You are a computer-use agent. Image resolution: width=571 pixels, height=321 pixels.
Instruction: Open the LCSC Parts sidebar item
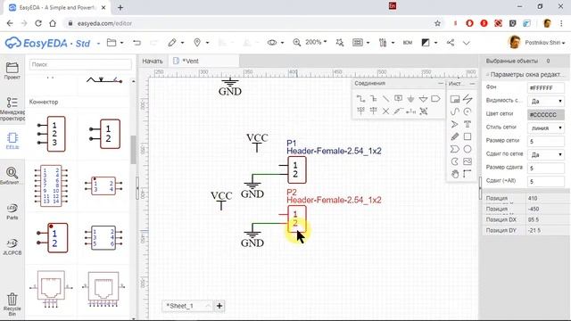tap(12, 211)
